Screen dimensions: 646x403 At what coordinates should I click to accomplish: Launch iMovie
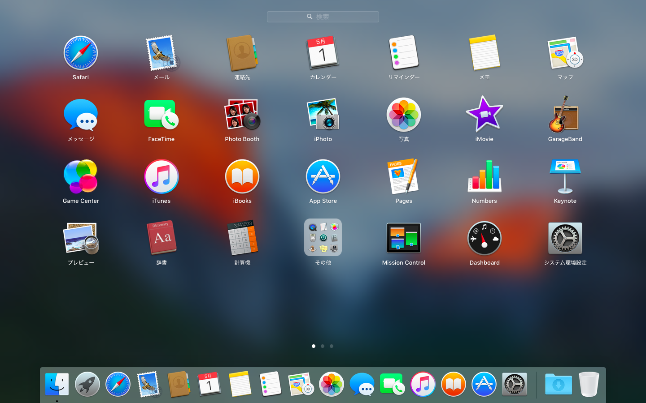(x=484, y=114)
